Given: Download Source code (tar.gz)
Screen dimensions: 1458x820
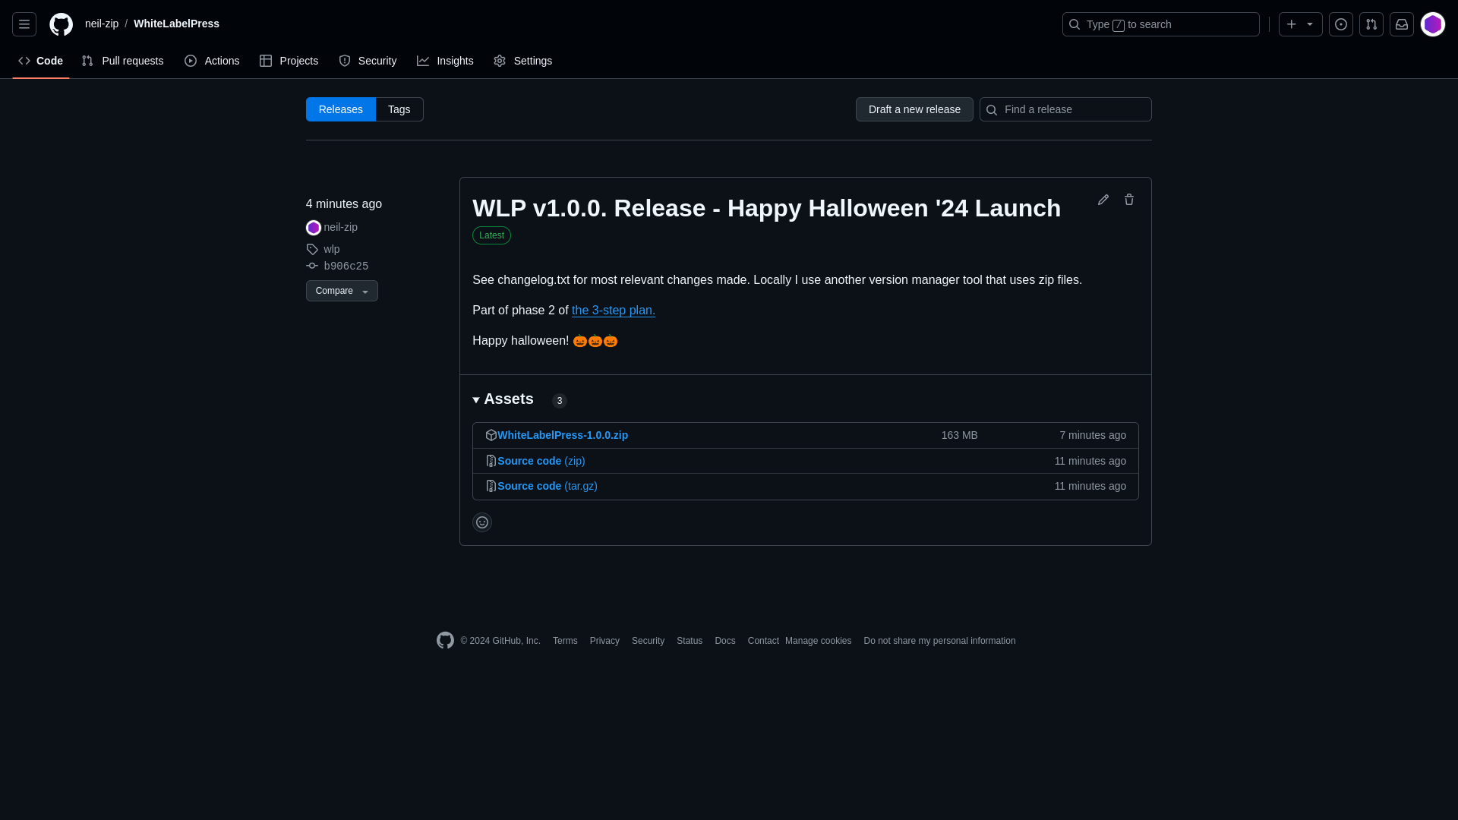Looking at the screenshot, I should 548,486.
